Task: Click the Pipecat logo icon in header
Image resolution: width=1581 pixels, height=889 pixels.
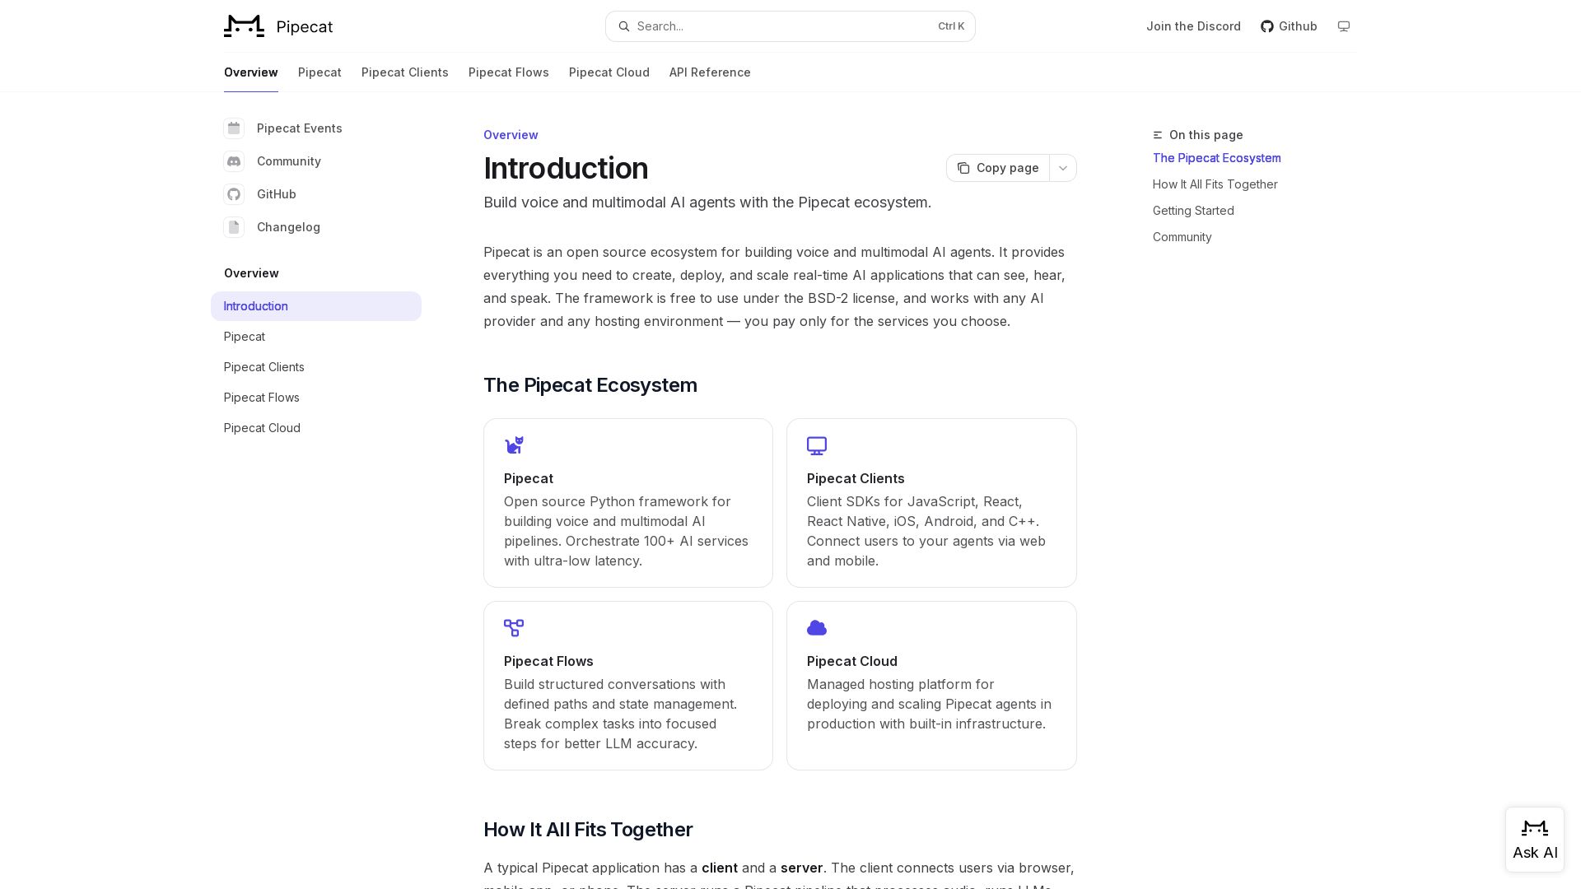Action: pos(244,26)
